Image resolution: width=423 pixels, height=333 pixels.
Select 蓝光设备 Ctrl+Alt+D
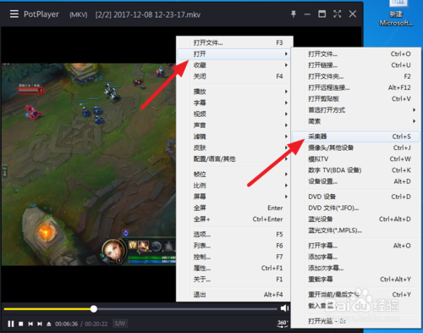[x=356, y=219]
